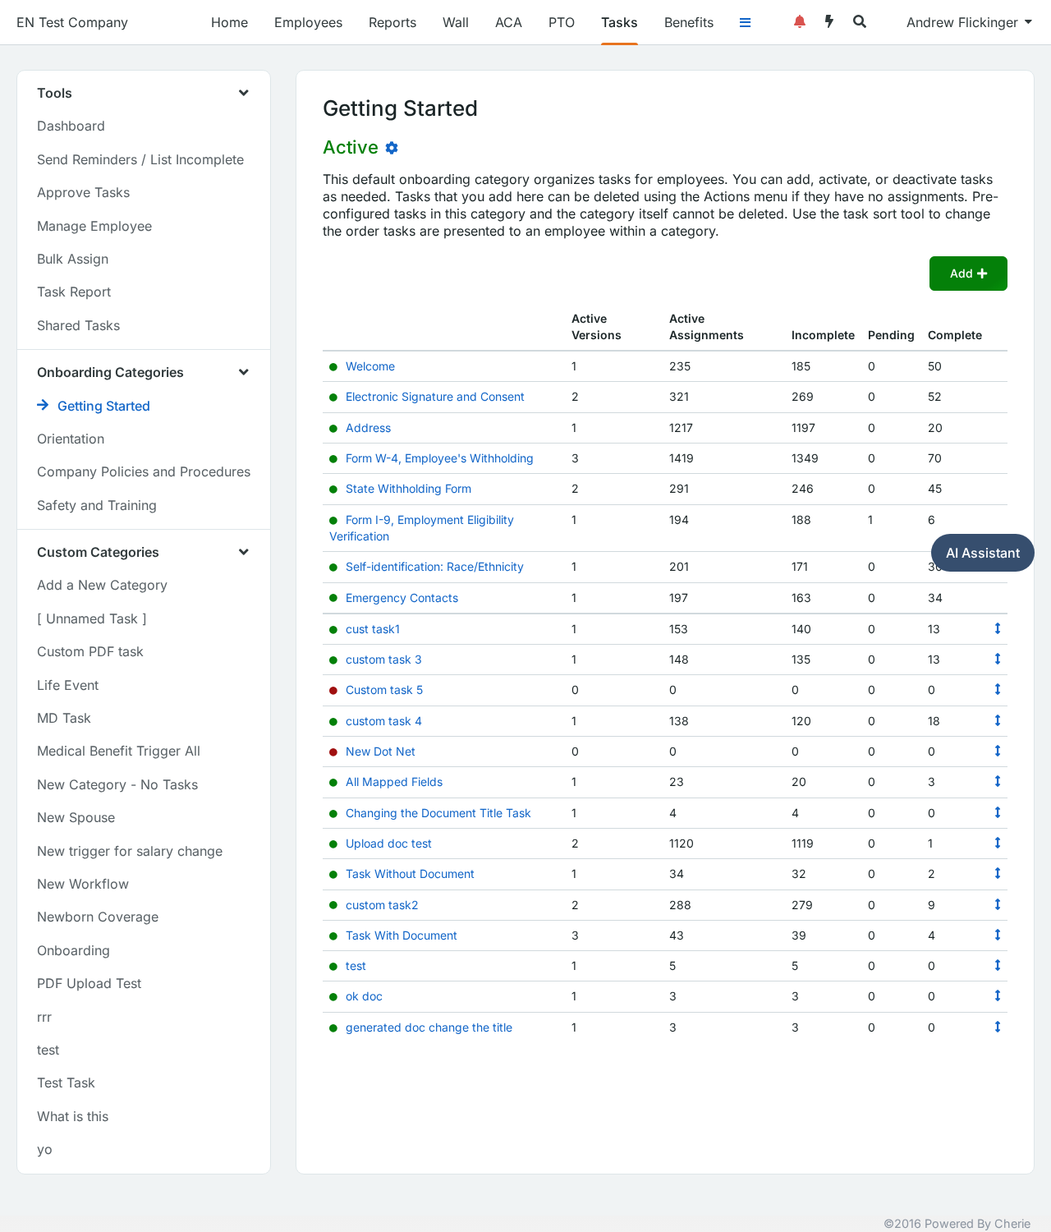The height and width of the screenshot is (1232, 1051).
Task: Open the PDF Upload Test category
Action: (x=89, y=983)
